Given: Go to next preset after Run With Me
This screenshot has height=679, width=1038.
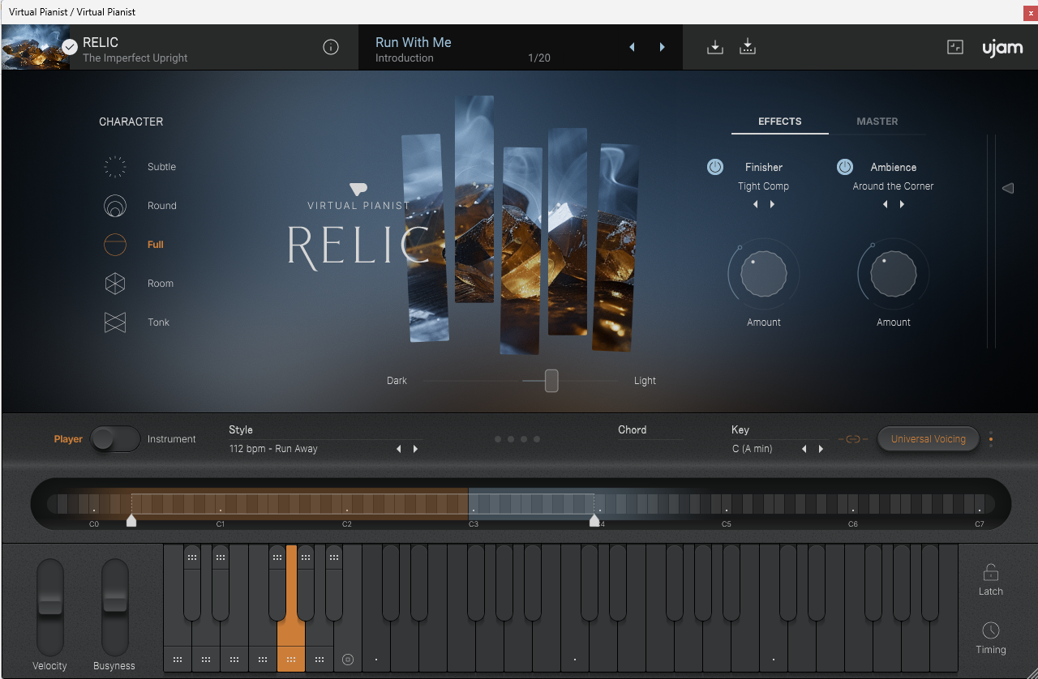Looking at the screenshot, I should [662, 47].
